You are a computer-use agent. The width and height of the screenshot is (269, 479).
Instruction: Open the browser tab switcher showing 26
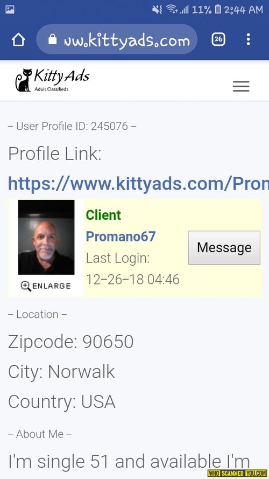(218, 39)
